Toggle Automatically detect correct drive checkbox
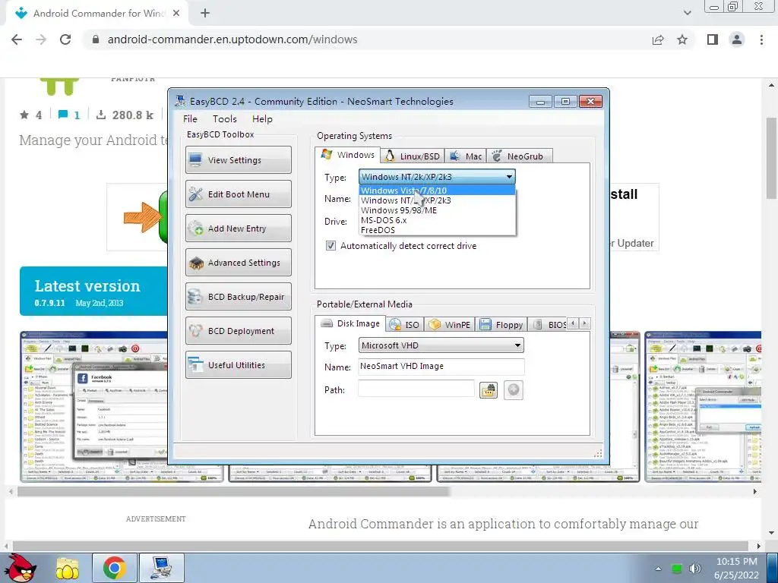 coord(330,246)
